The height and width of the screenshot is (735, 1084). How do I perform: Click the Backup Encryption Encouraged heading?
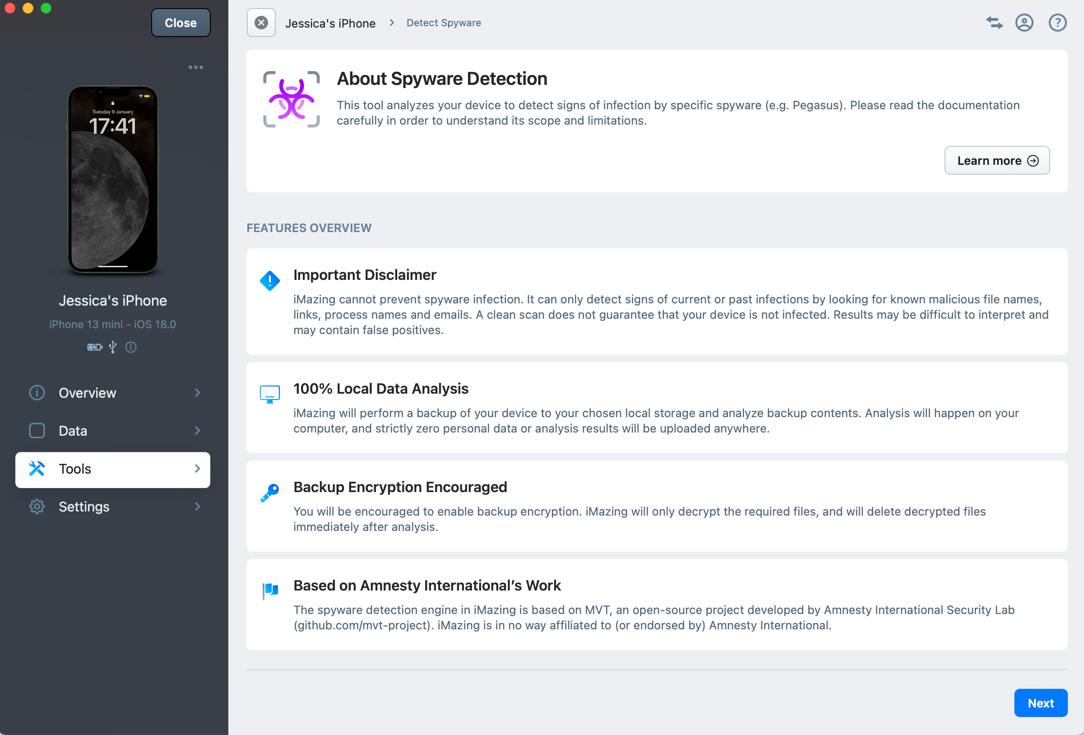[x=400, y=487]
